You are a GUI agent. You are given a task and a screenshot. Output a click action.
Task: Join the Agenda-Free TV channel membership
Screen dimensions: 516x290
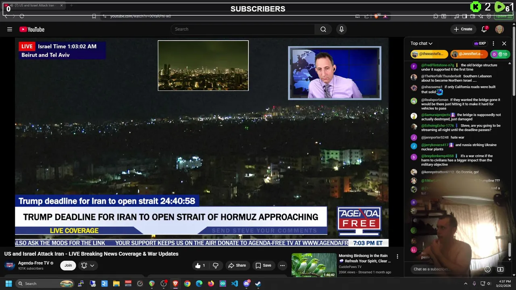click(x=68, y=265)
